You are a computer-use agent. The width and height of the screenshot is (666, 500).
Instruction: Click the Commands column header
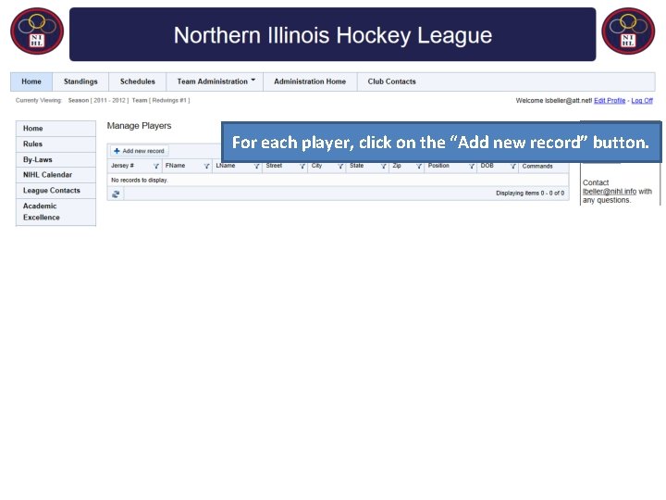click(537, 167)
